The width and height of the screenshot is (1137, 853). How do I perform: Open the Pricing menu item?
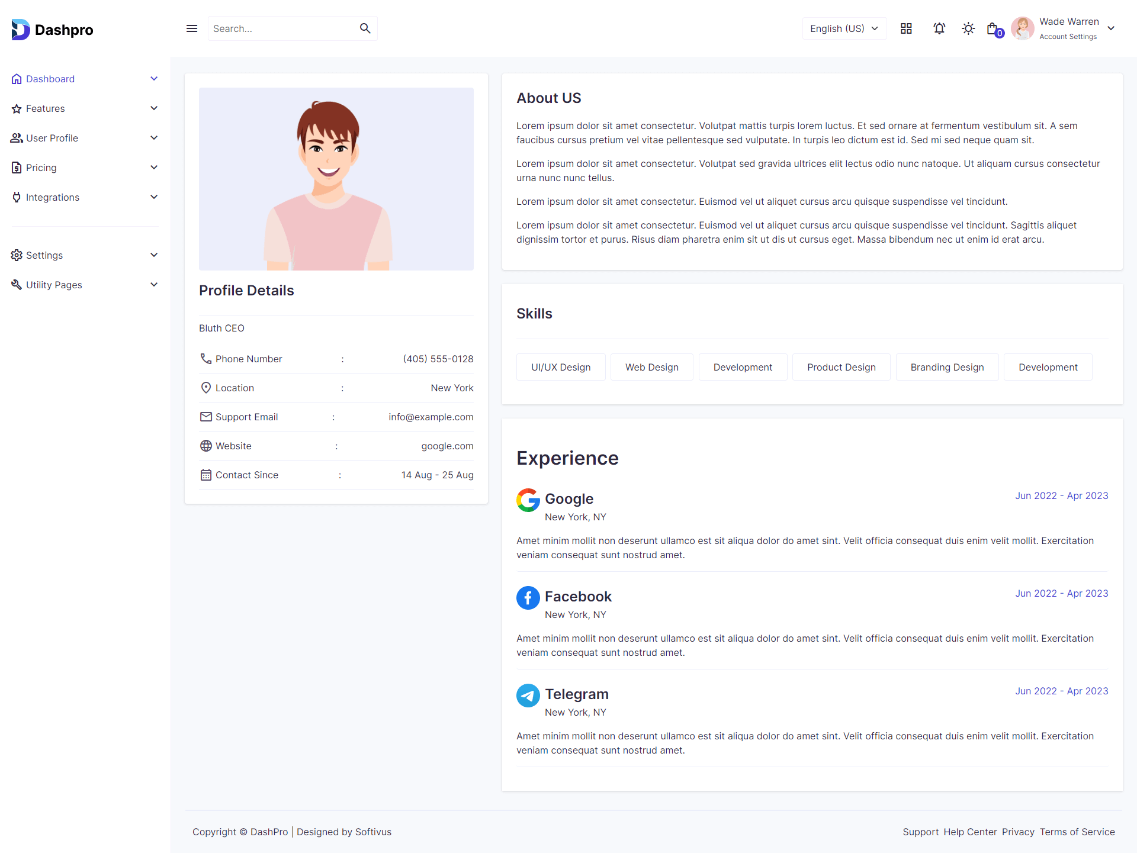41,168
